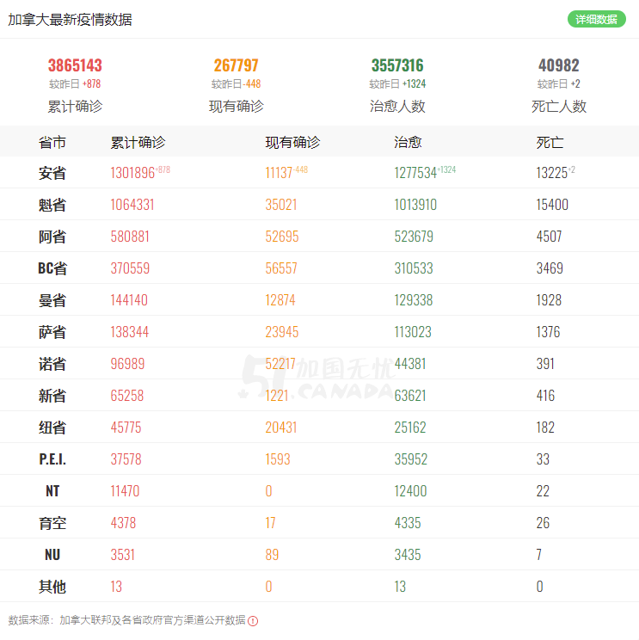Click 阿省 deaths value 4507
The width and height of the screenshot is (639, 640).
point(549,237)
